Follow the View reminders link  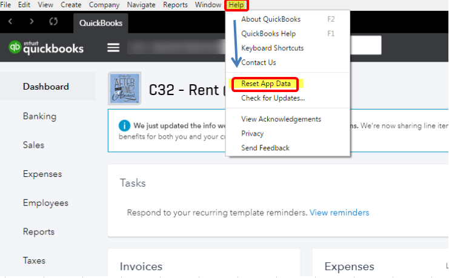[339, 213]
